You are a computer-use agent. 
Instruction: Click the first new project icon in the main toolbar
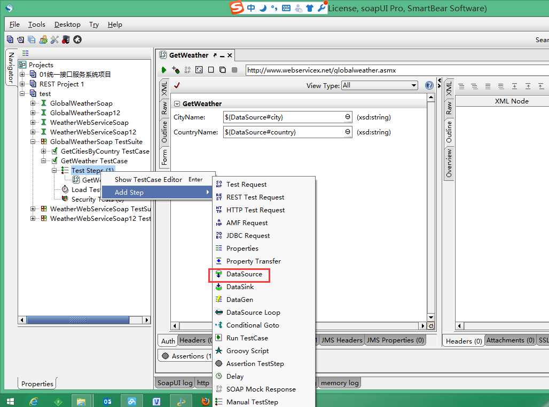(x=10, y=40)
